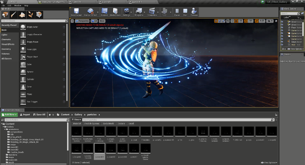
Task: Open Marketplace from toolbar
Action: tap(115, 12)
